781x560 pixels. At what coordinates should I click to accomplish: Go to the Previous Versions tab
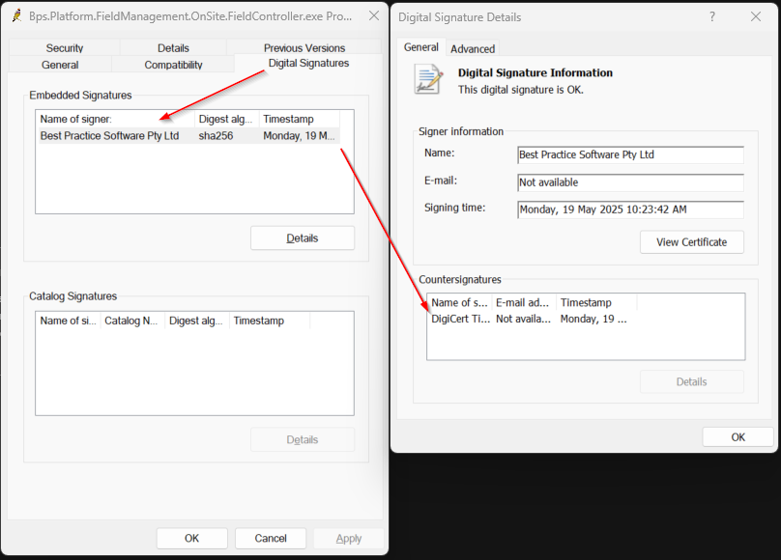coord(304,47)
